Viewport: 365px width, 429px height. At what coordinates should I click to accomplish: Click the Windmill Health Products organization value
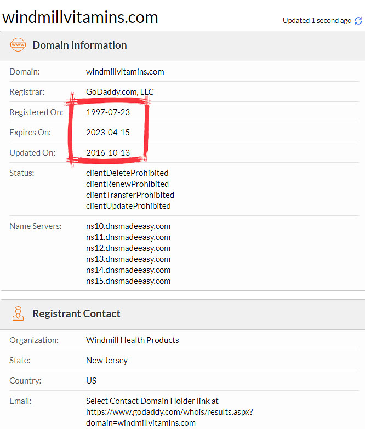(133, 340)
